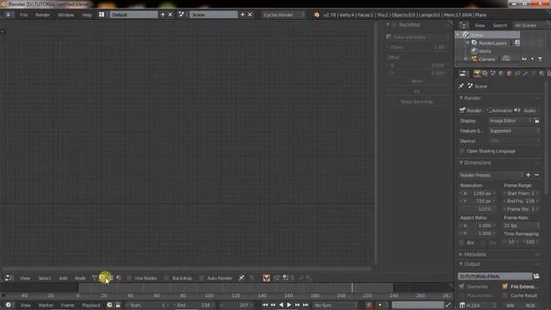Browse output folder with file icon

click(536, 276)
